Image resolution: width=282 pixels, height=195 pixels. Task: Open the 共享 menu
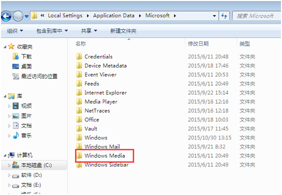[x=89, y=31]
